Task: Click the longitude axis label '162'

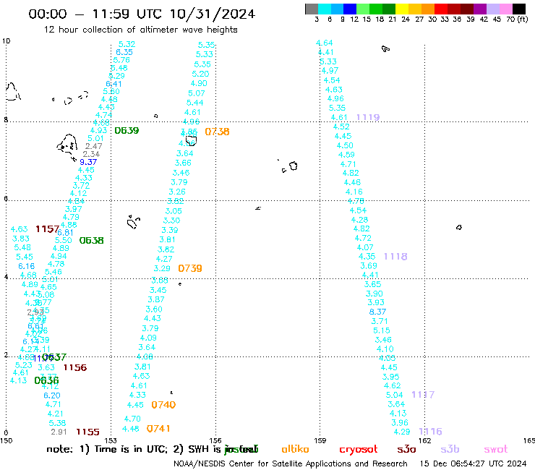Action: click(425, 440)
